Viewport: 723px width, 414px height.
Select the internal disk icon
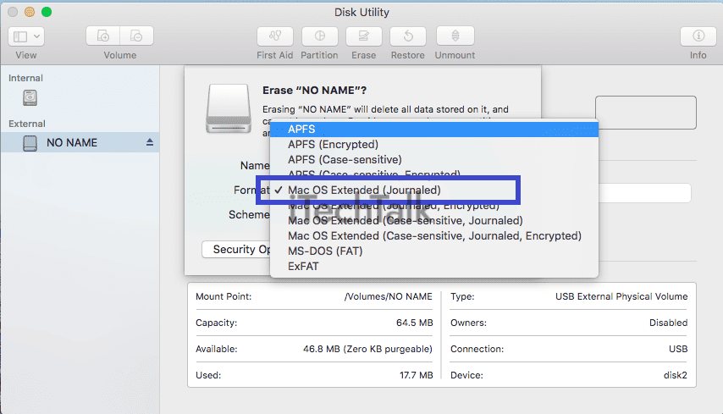(30, 97)
